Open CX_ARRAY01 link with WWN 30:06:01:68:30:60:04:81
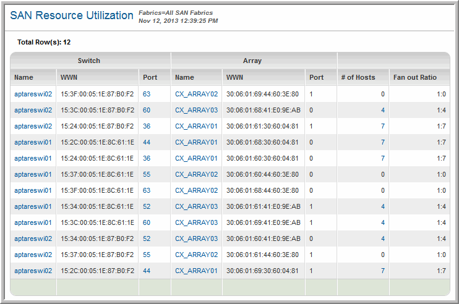 pos(196,142)
